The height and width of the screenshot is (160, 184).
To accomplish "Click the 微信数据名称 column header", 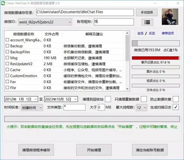I will point(24,34).
